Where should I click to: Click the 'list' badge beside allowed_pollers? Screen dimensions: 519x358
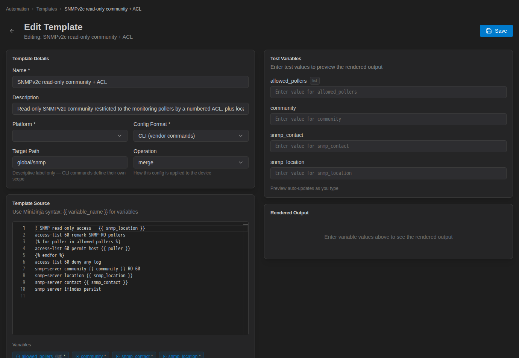[315, 81]
